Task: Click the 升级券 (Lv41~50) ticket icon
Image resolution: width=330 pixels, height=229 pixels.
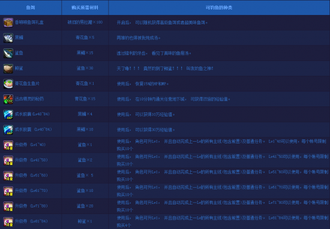Action: pos(8,160)
